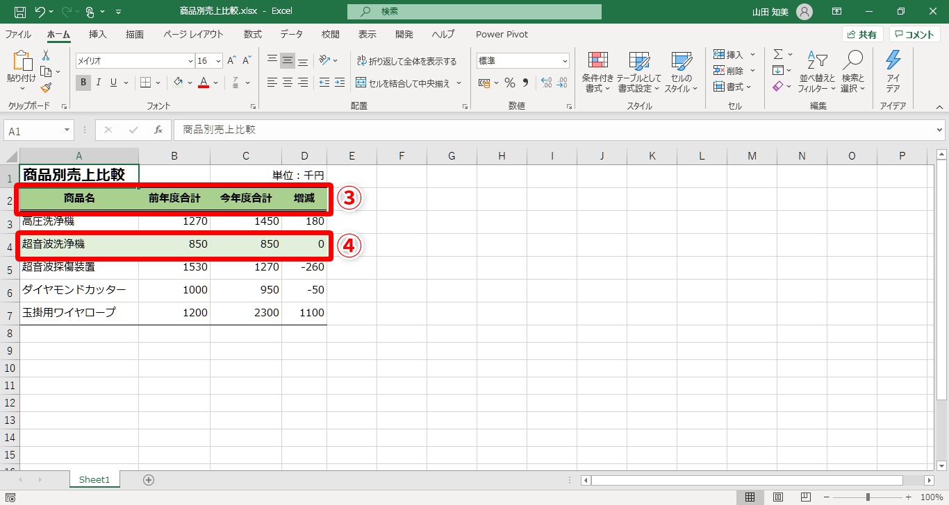Toggle bold formatting
949x505 pixels.
83,83
